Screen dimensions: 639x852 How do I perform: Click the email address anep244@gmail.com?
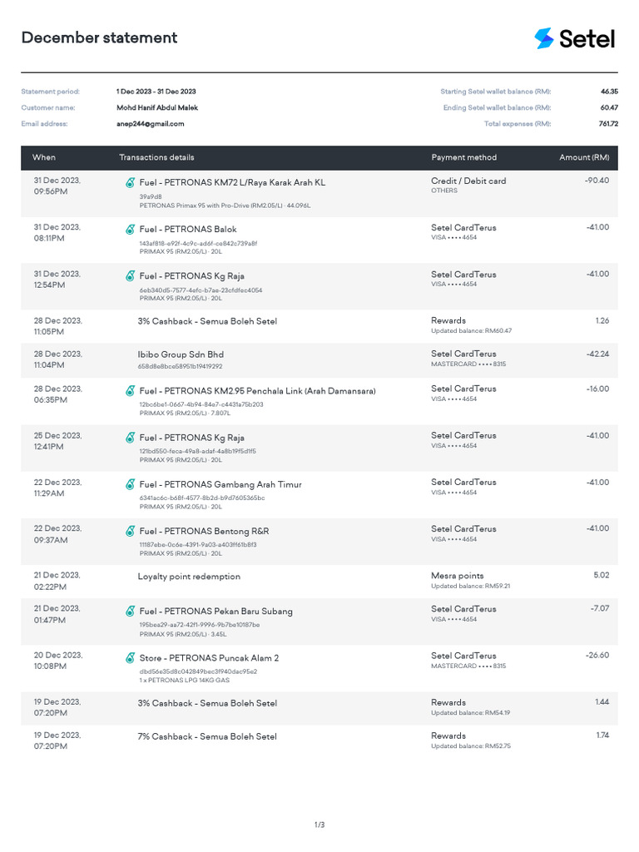151,124
